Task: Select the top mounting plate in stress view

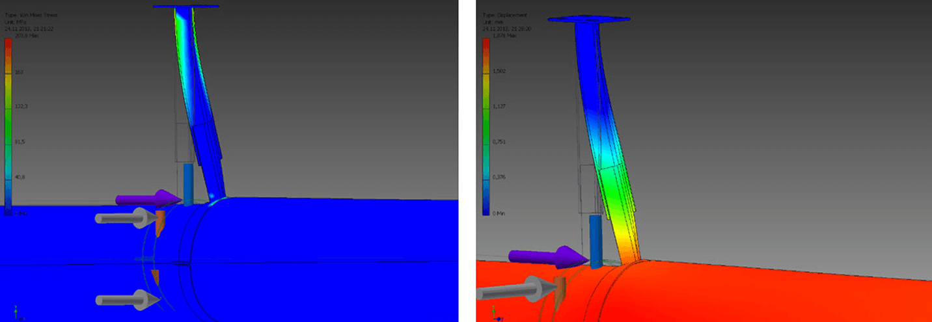Action: pyautogui.click(x=185, y=7)
